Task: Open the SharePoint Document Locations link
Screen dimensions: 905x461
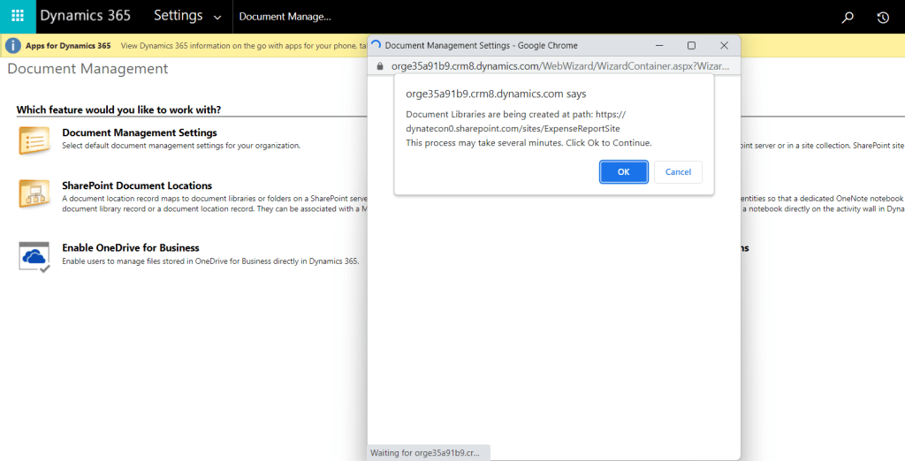Action: [x=137, y=185]
